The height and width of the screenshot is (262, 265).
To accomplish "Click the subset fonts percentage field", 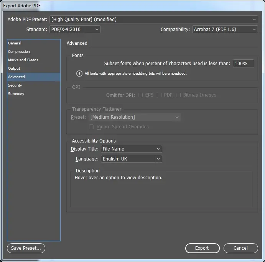I will [x=244, y=64].
